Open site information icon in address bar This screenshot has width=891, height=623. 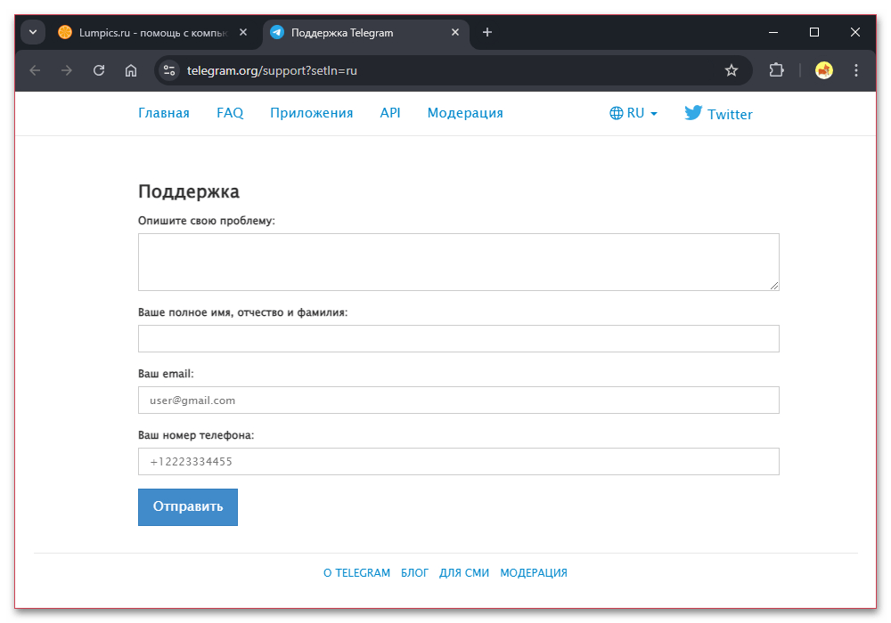[169, 70]
